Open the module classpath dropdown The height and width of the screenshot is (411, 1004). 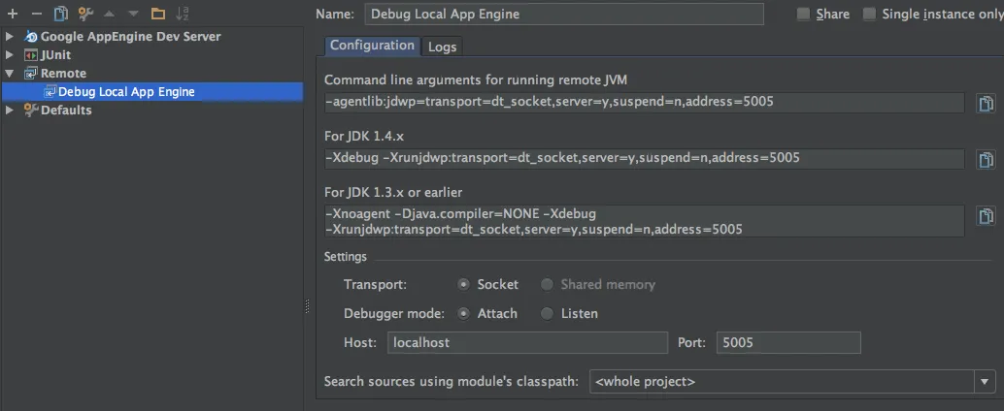click(x=986, y=381)
